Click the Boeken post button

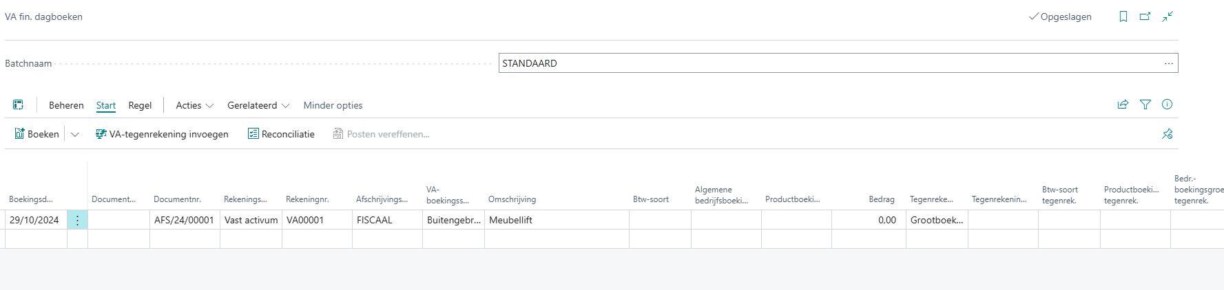tap(37, 134)
